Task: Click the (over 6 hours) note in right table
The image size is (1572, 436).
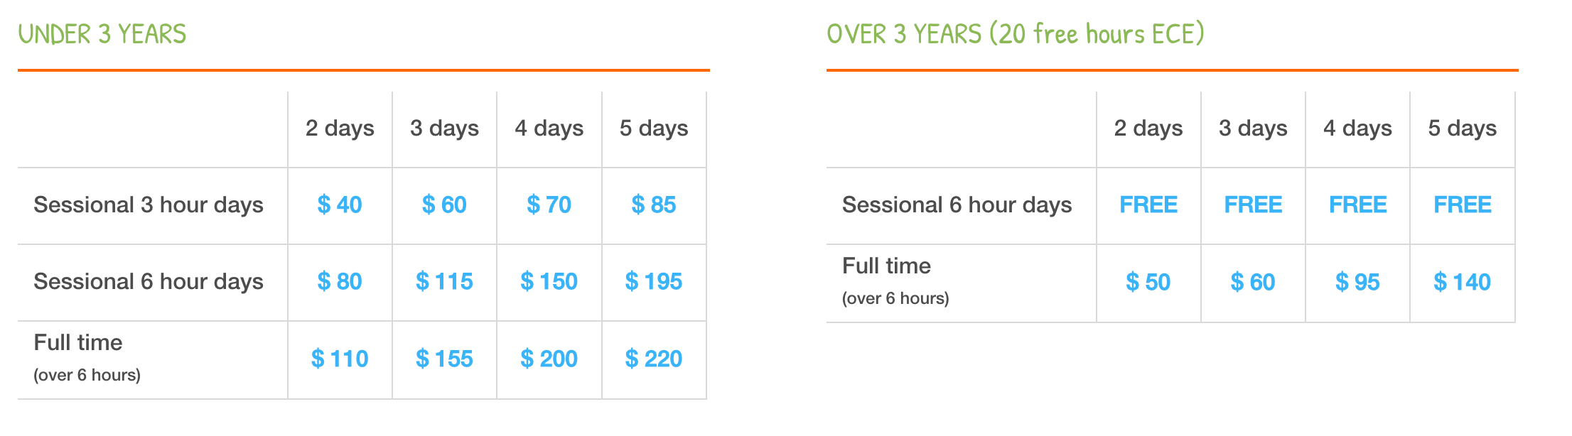Action: click(895, 298)
